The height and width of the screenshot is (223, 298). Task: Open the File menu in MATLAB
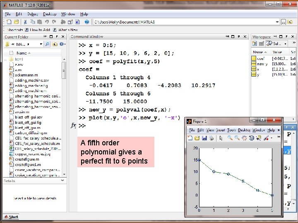coord(7,14)
